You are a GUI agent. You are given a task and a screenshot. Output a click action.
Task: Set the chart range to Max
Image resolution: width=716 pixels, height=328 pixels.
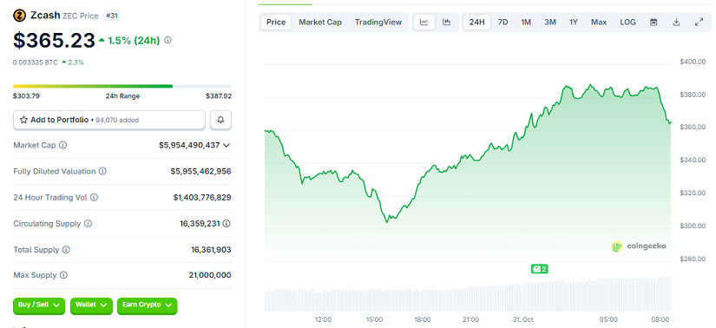pyautogui.click(x=599, y=22)
